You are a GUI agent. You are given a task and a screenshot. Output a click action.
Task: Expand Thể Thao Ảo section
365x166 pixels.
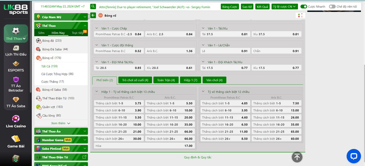tap(85, 131)
